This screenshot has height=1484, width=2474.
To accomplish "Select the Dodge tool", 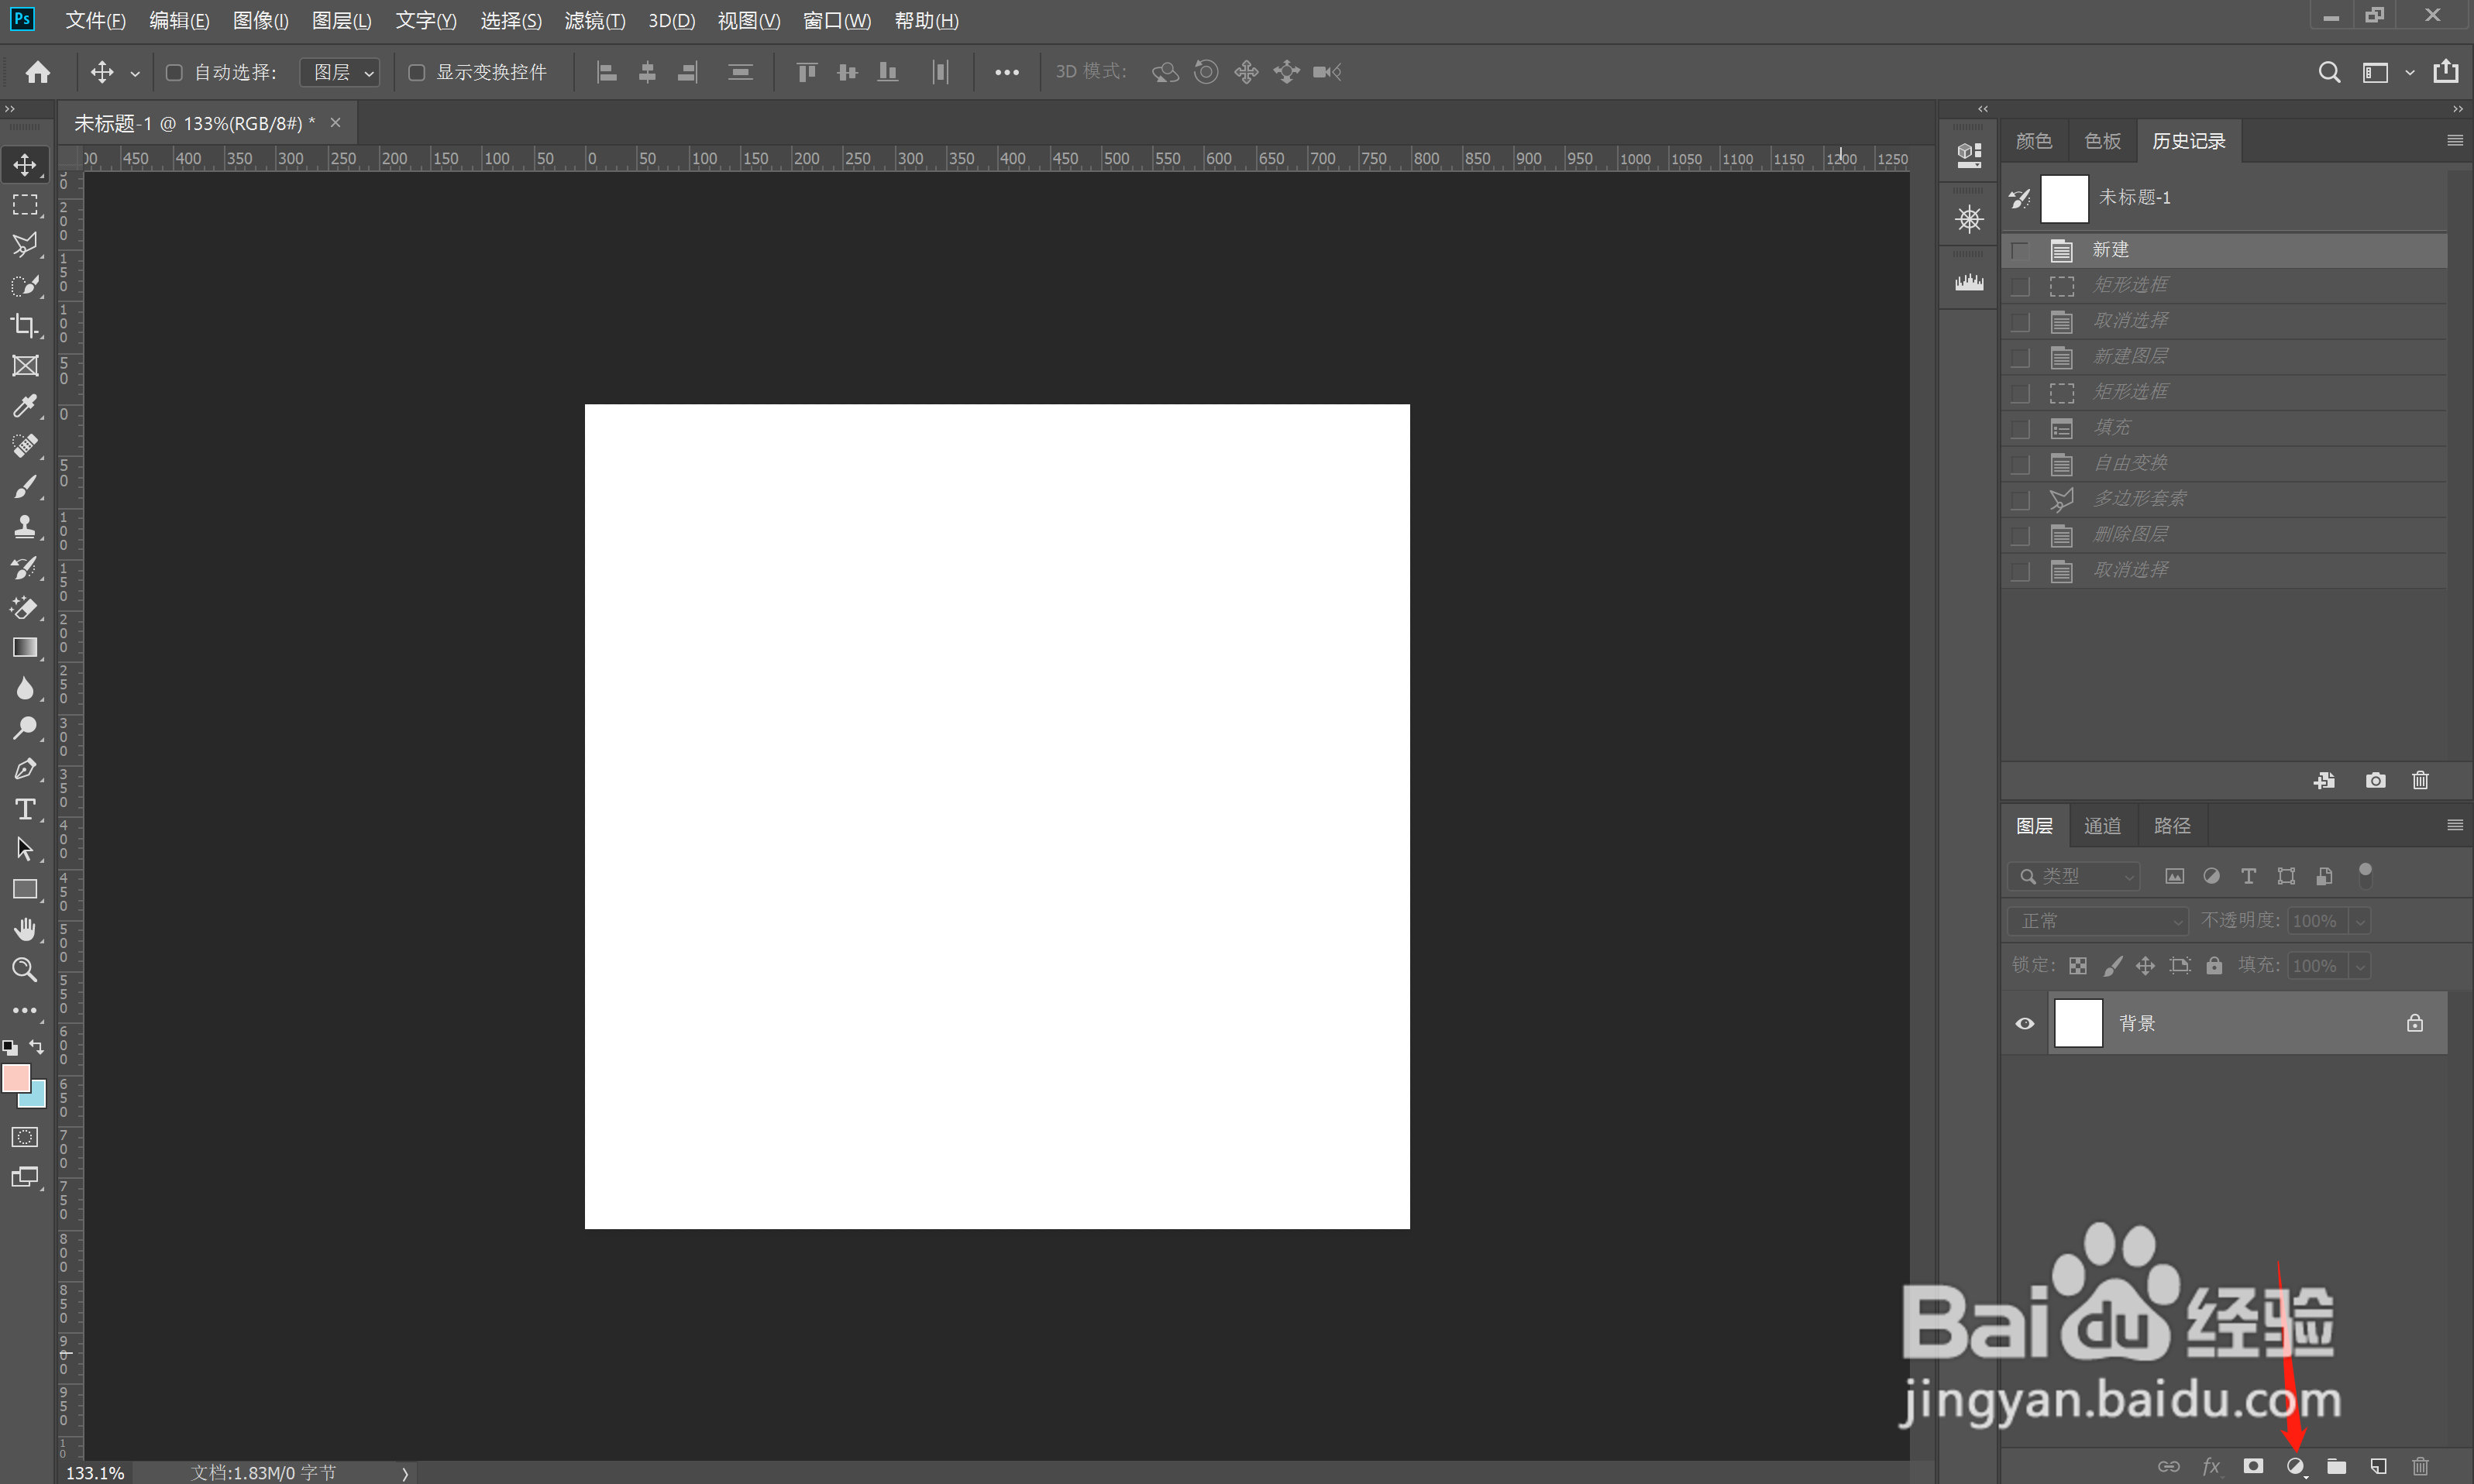I will (x=25, y=728).
